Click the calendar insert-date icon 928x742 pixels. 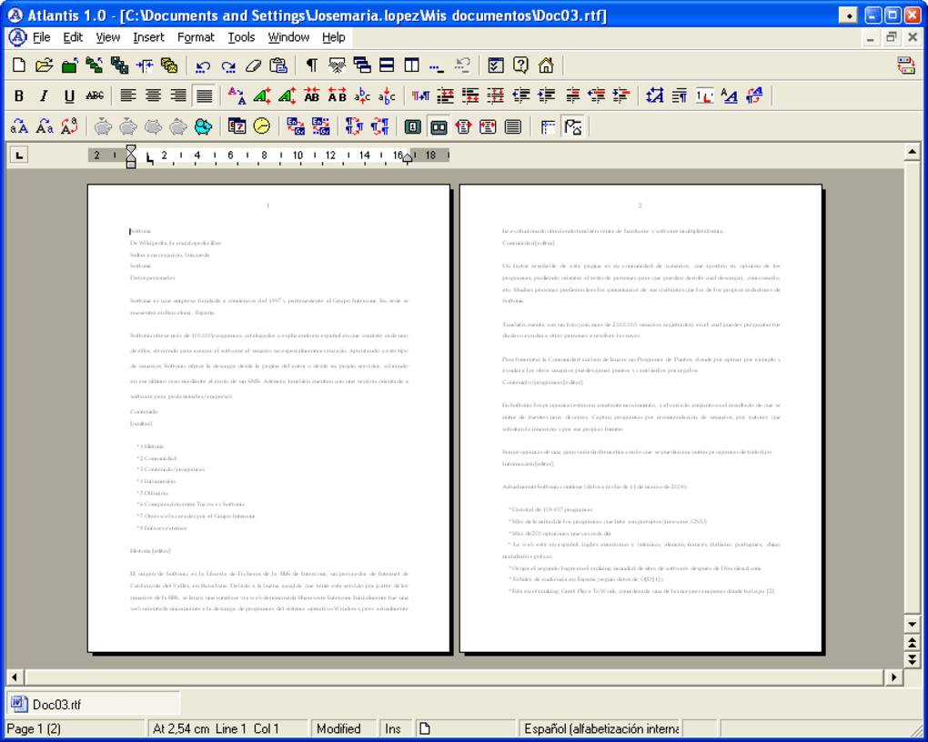point(237,126)
